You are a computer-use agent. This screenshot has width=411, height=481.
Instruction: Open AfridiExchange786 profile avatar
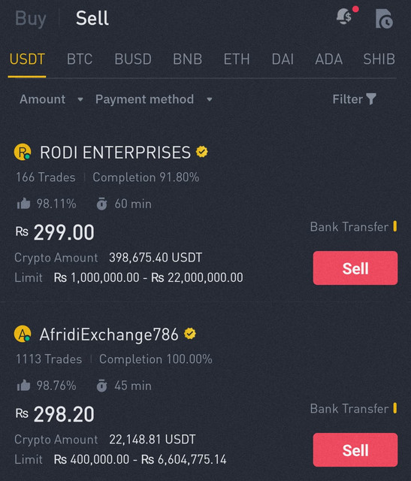pos(23,334)
